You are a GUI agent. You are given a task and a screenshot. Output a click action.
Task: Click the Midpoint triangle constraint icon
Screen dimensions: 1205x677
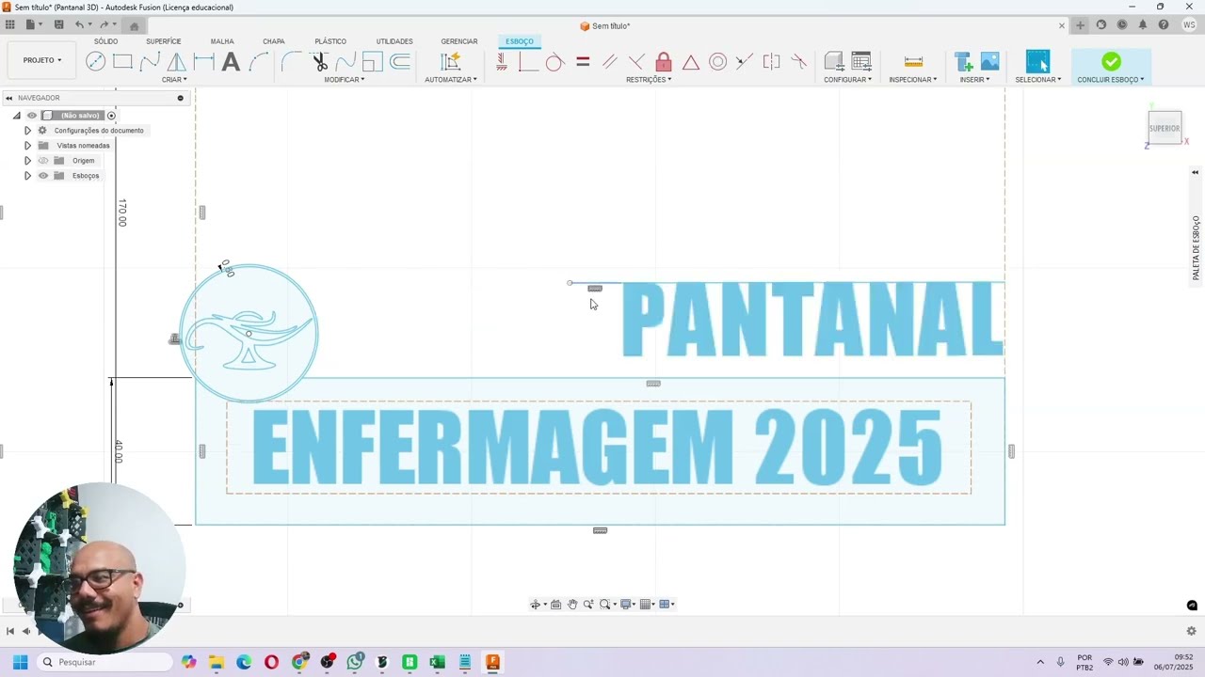pos(691,62)
